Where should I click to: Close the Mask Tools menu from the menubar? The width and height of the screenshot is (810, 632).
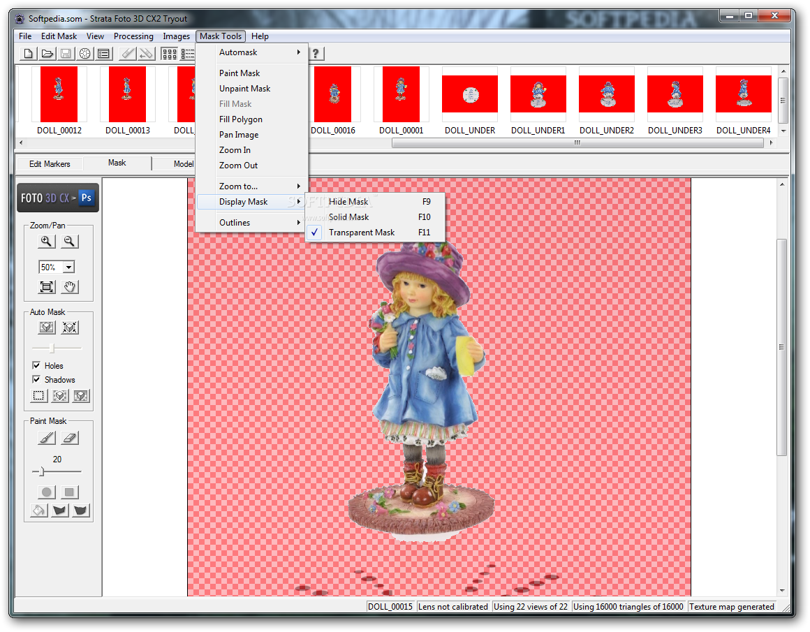(x=221, y=36)
